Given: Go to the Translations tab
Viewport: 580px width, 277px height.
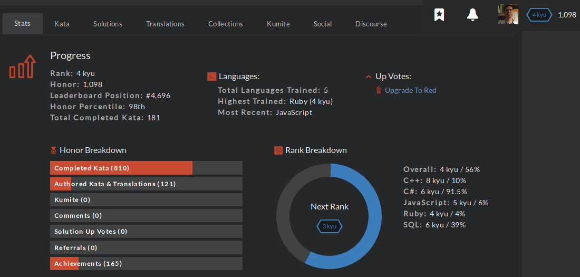Looking at the screenshot, I should pyautogui.click(x=165, y=24).
